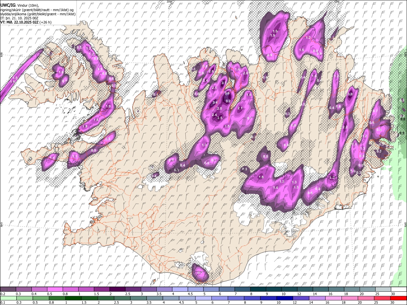Pick the bright pink snow swatch between 0.5 and 0.8
Image resolution: width=407 pixels, height=305 pixels.
coord(55,289)
